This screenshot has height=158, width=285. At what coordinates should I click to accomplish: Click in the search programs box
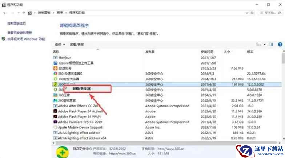point(270,13)
